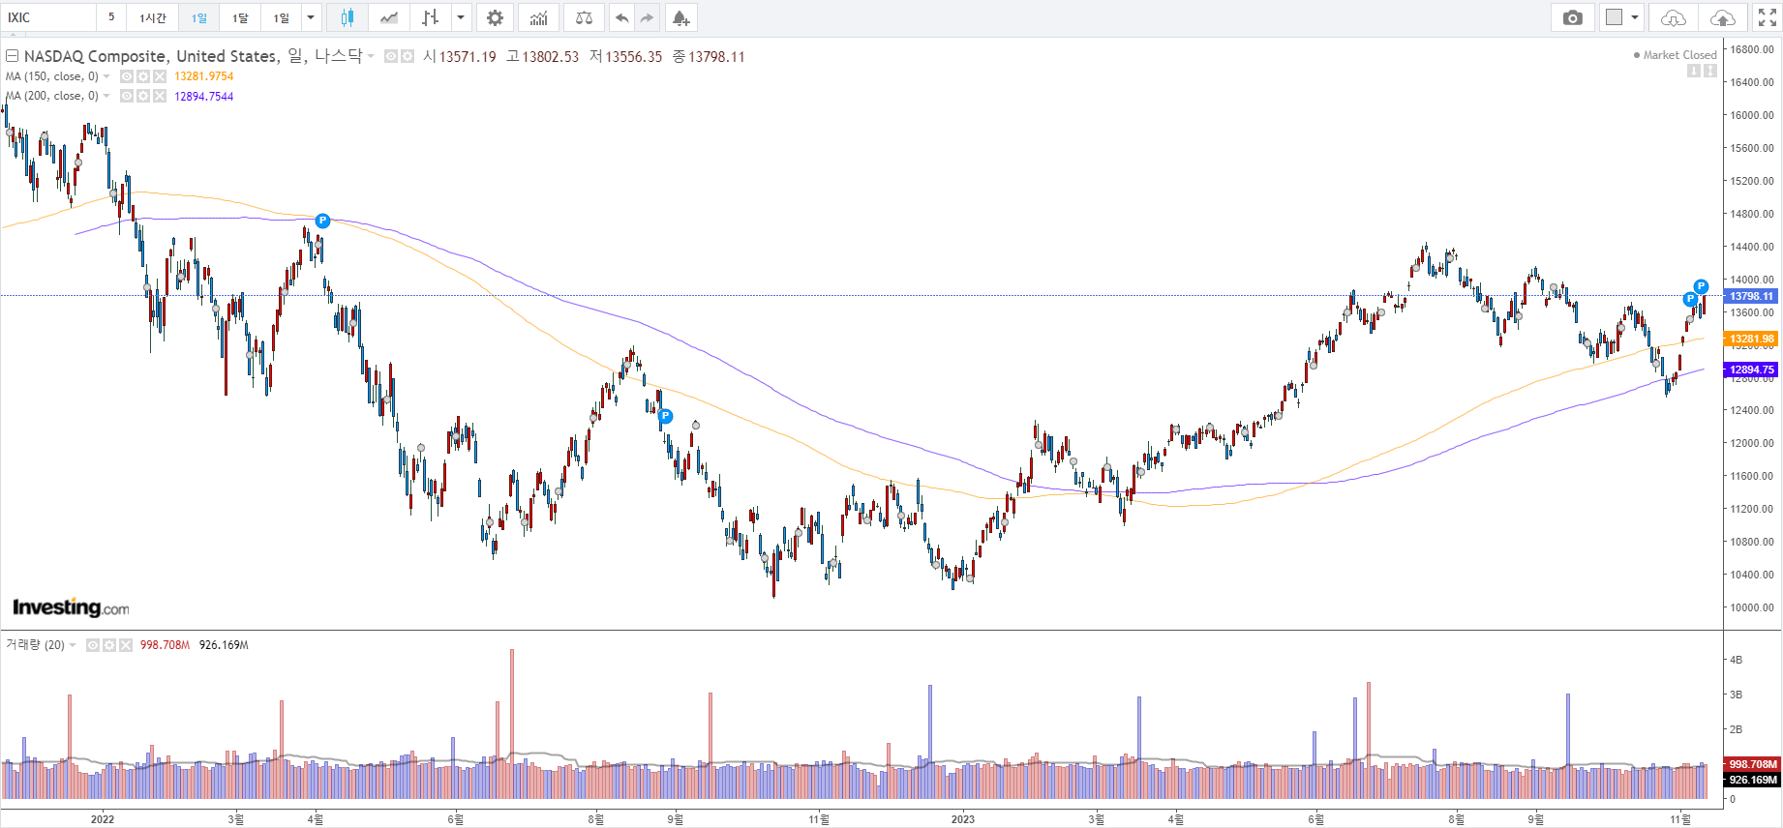Click the 16000.00 price axis label
1783x828 pixels.
1753,115
